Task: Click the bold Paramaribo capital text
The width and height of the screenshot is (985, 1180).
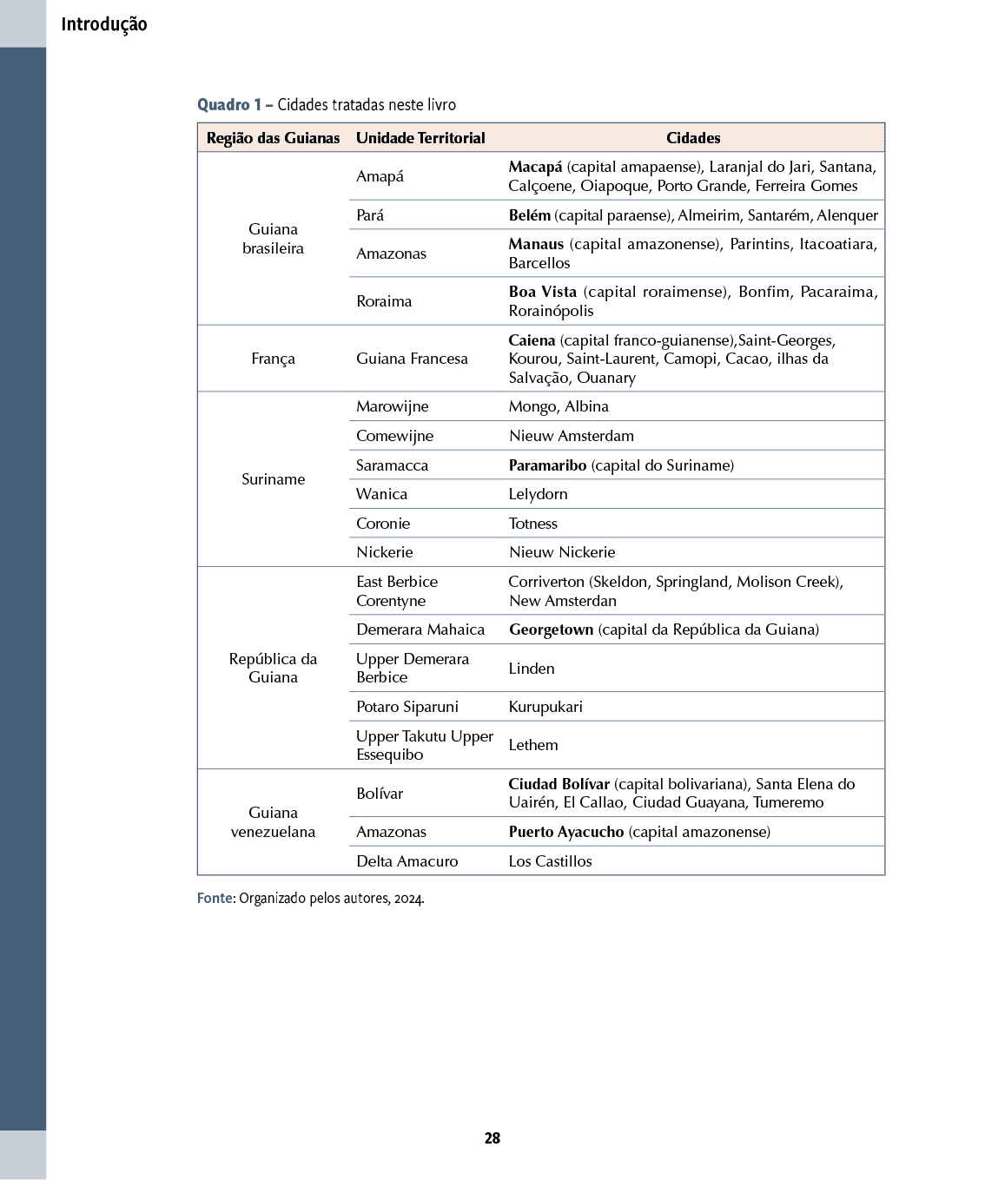Action: [547, 465]
